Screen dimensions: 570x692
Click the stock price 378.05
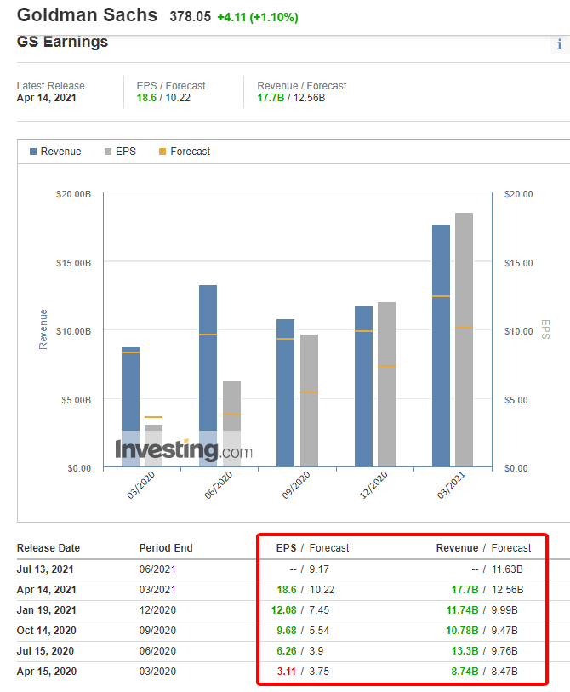tap(191, 17)
